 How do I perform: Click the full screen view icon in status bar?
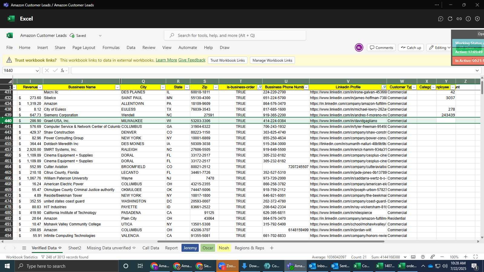coord(476,257)
